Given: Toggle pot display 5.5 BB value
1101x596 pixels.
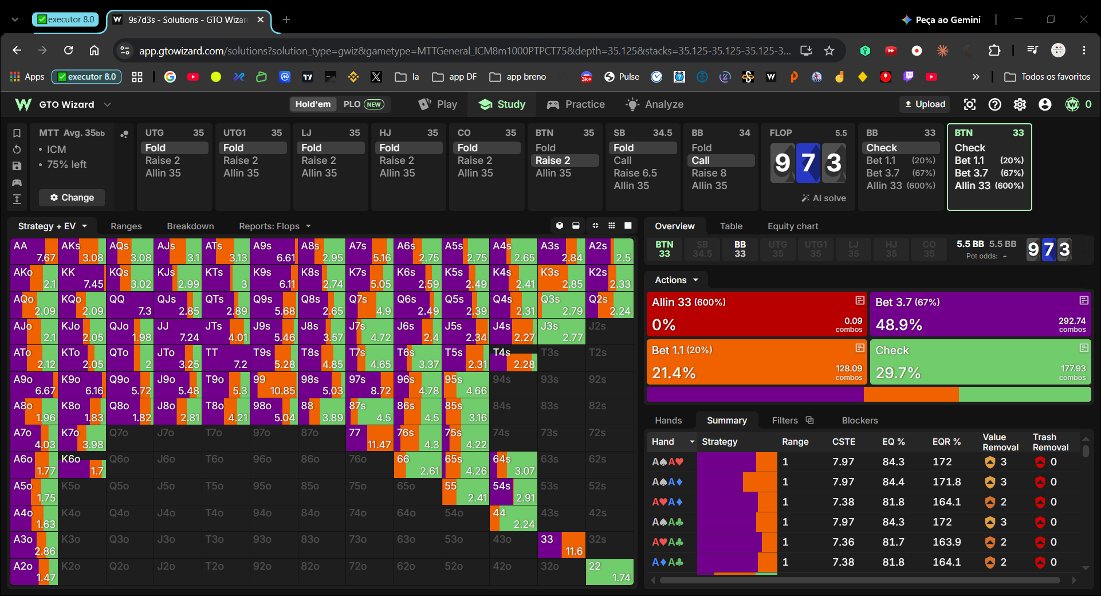Looking at the screenshot, I should (x=970, y=244).
